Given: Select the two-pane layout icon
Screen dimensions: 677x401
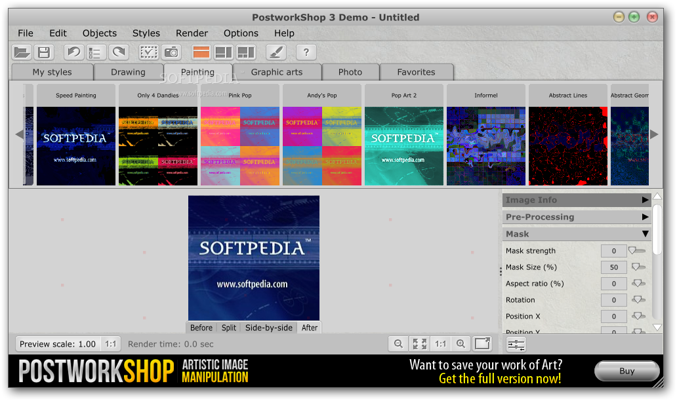Looking at the screenshot, I should 224,52.
